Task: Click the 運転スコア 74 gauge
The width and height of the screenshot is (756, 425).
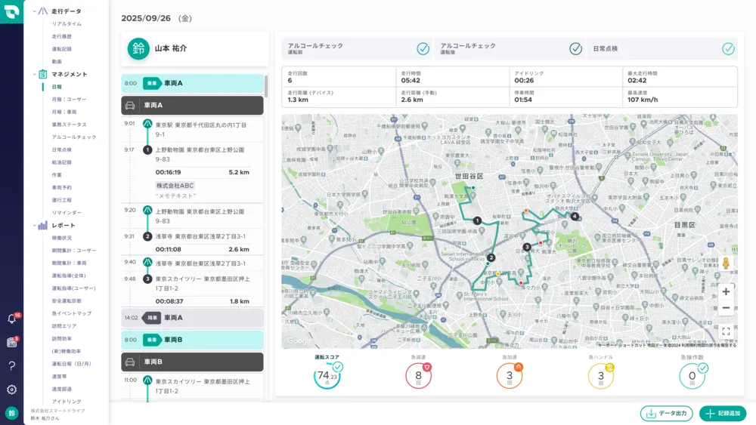Action: tap(327, 375)
